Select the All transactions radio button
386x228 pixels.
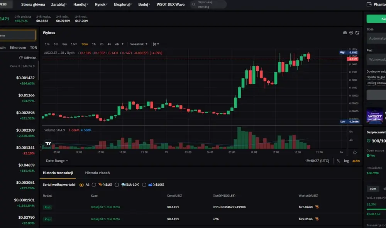click(x=81, y=185)
